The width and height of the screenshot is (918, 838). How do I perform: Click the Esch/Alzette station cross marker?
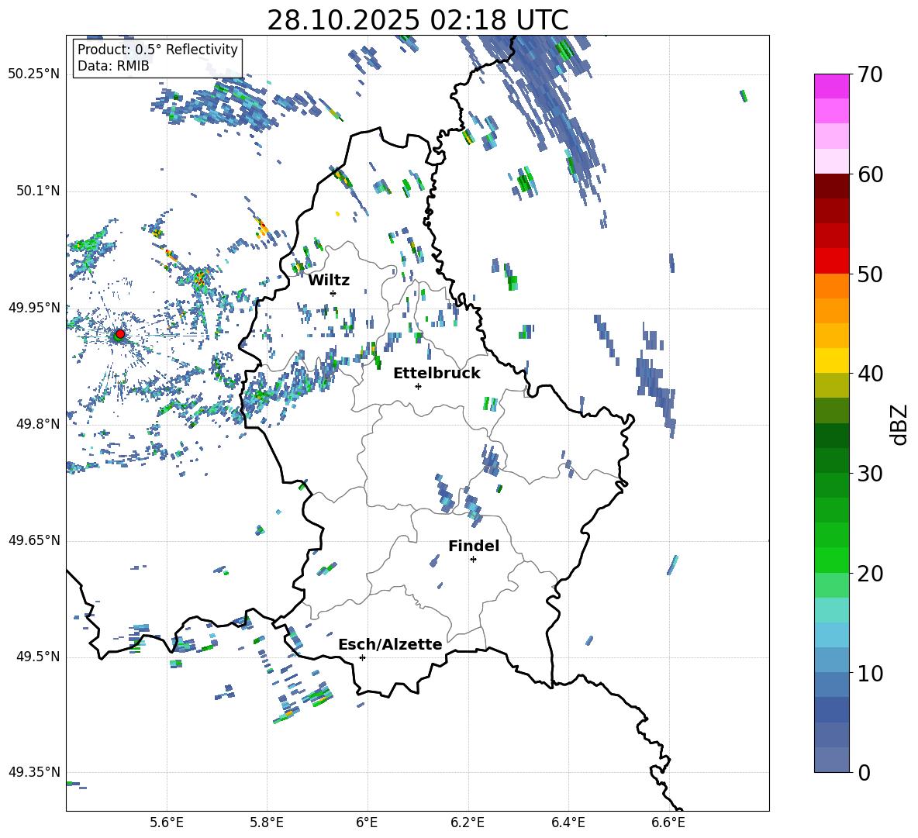(x=362, y=657)
